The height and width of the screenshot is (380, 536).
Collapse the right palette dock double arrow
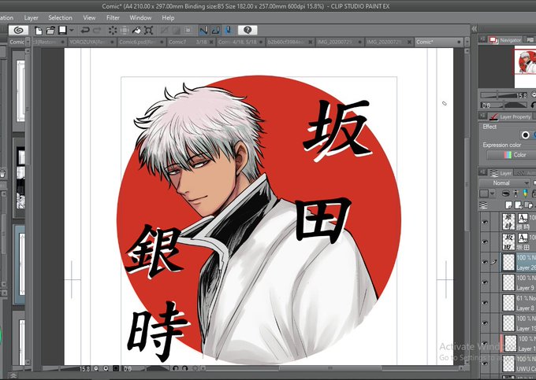[x=475, y=29]
